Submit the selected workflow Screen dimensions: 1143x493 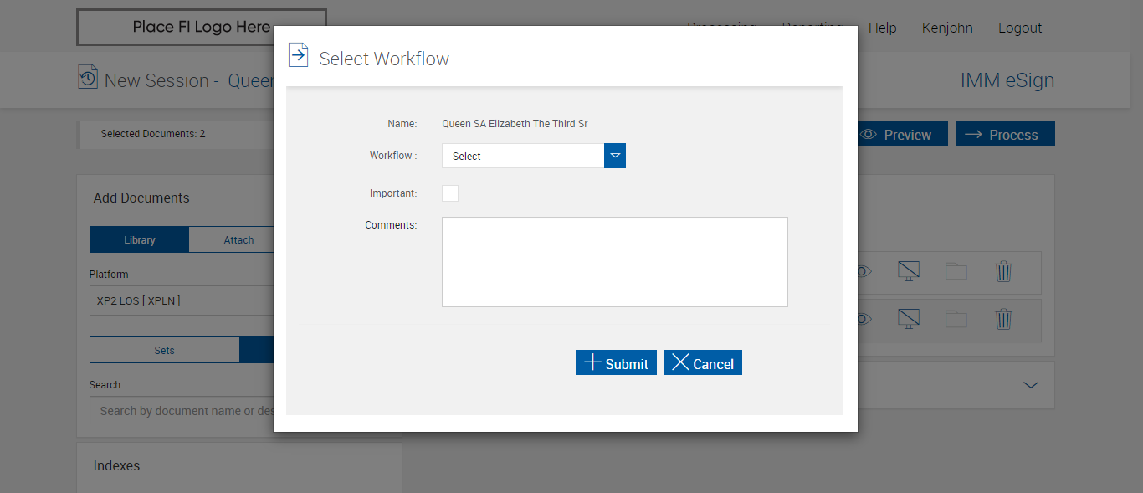(x=616, y=362)
